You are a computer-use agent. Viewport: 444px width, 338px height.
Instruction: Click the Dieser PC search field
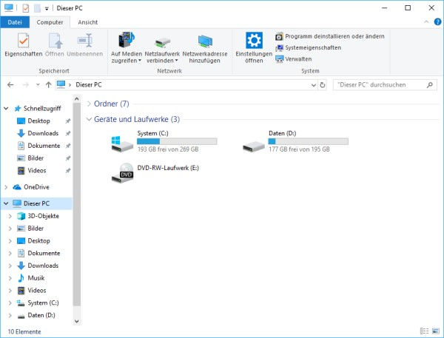[x=385, y=84]
